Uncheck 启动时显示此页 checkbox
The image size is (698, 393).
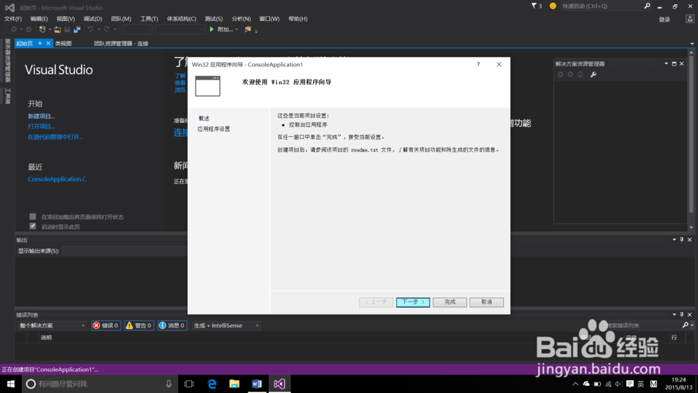click(33, 226)
